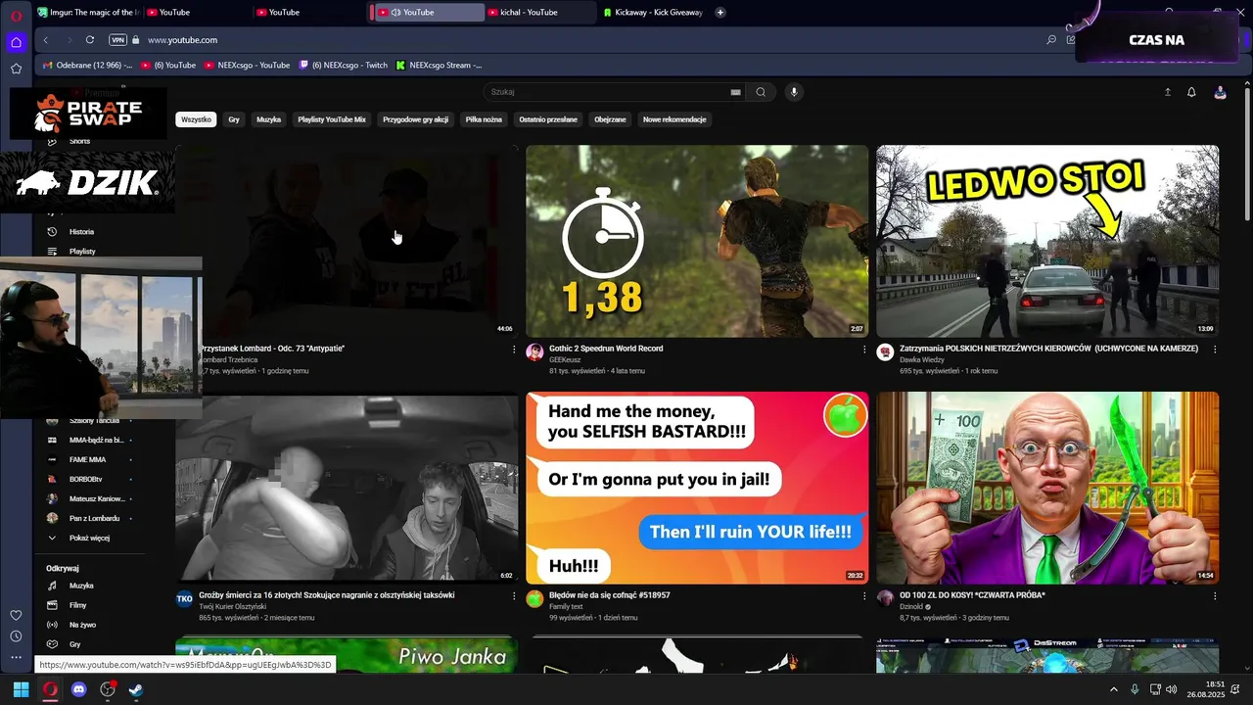Open Discord from the Windows taskbar
Screen dimensions: 1253x705
(x=79, y=689)
